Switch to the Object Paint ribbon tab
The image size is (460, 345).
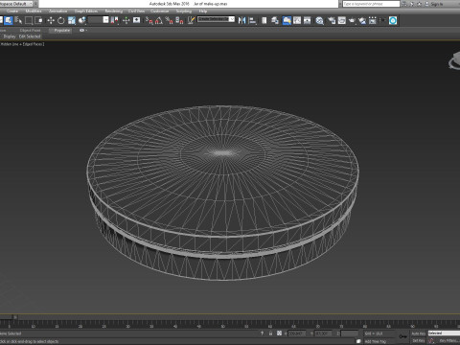30,31
